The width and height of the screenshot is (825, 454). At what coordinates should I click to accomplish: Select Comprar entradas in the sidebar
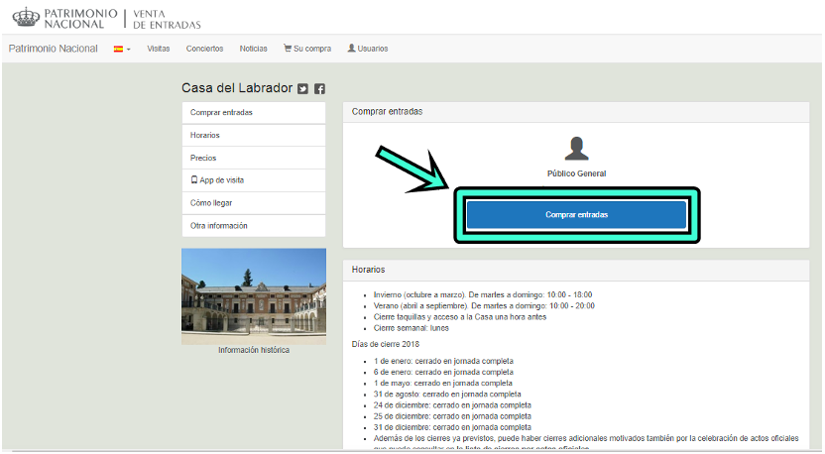pyautogui.click(x=221, y=113)
